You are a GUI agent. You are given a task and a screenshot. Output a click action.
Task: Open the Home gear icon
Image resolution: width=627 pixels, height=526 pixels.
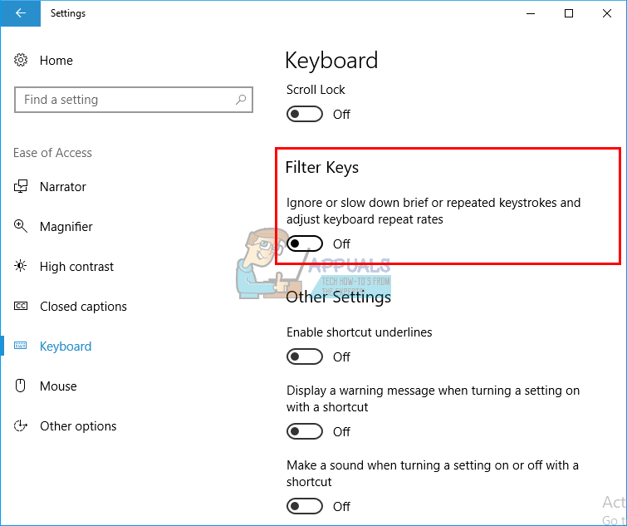click(x=22, y=61)
